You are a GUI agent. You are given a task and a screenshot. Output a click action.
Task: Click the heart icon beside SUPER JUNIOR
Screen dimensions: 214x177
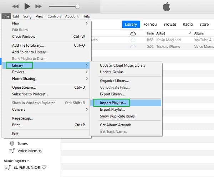coord(44,167)
